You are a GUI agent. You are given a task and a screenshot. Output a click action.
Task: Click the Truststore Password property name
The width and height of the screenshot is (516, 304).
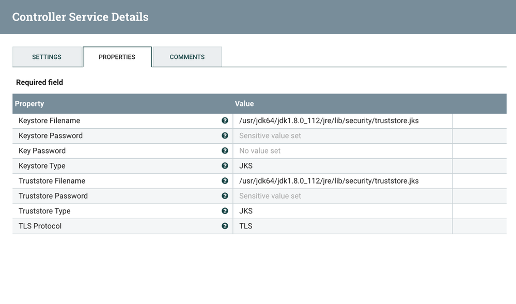pyautogui.click(x=53, y=196)
